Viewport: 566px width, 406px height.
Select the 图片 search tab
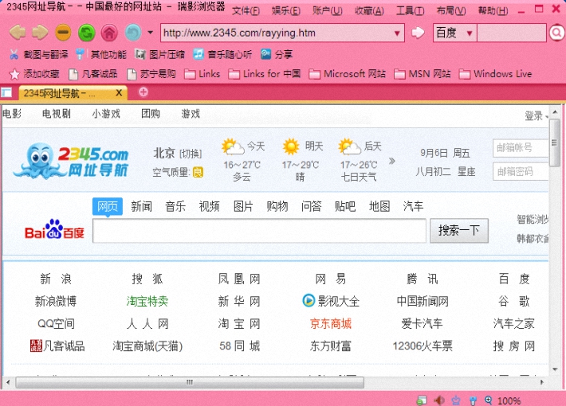pos(243,207)
